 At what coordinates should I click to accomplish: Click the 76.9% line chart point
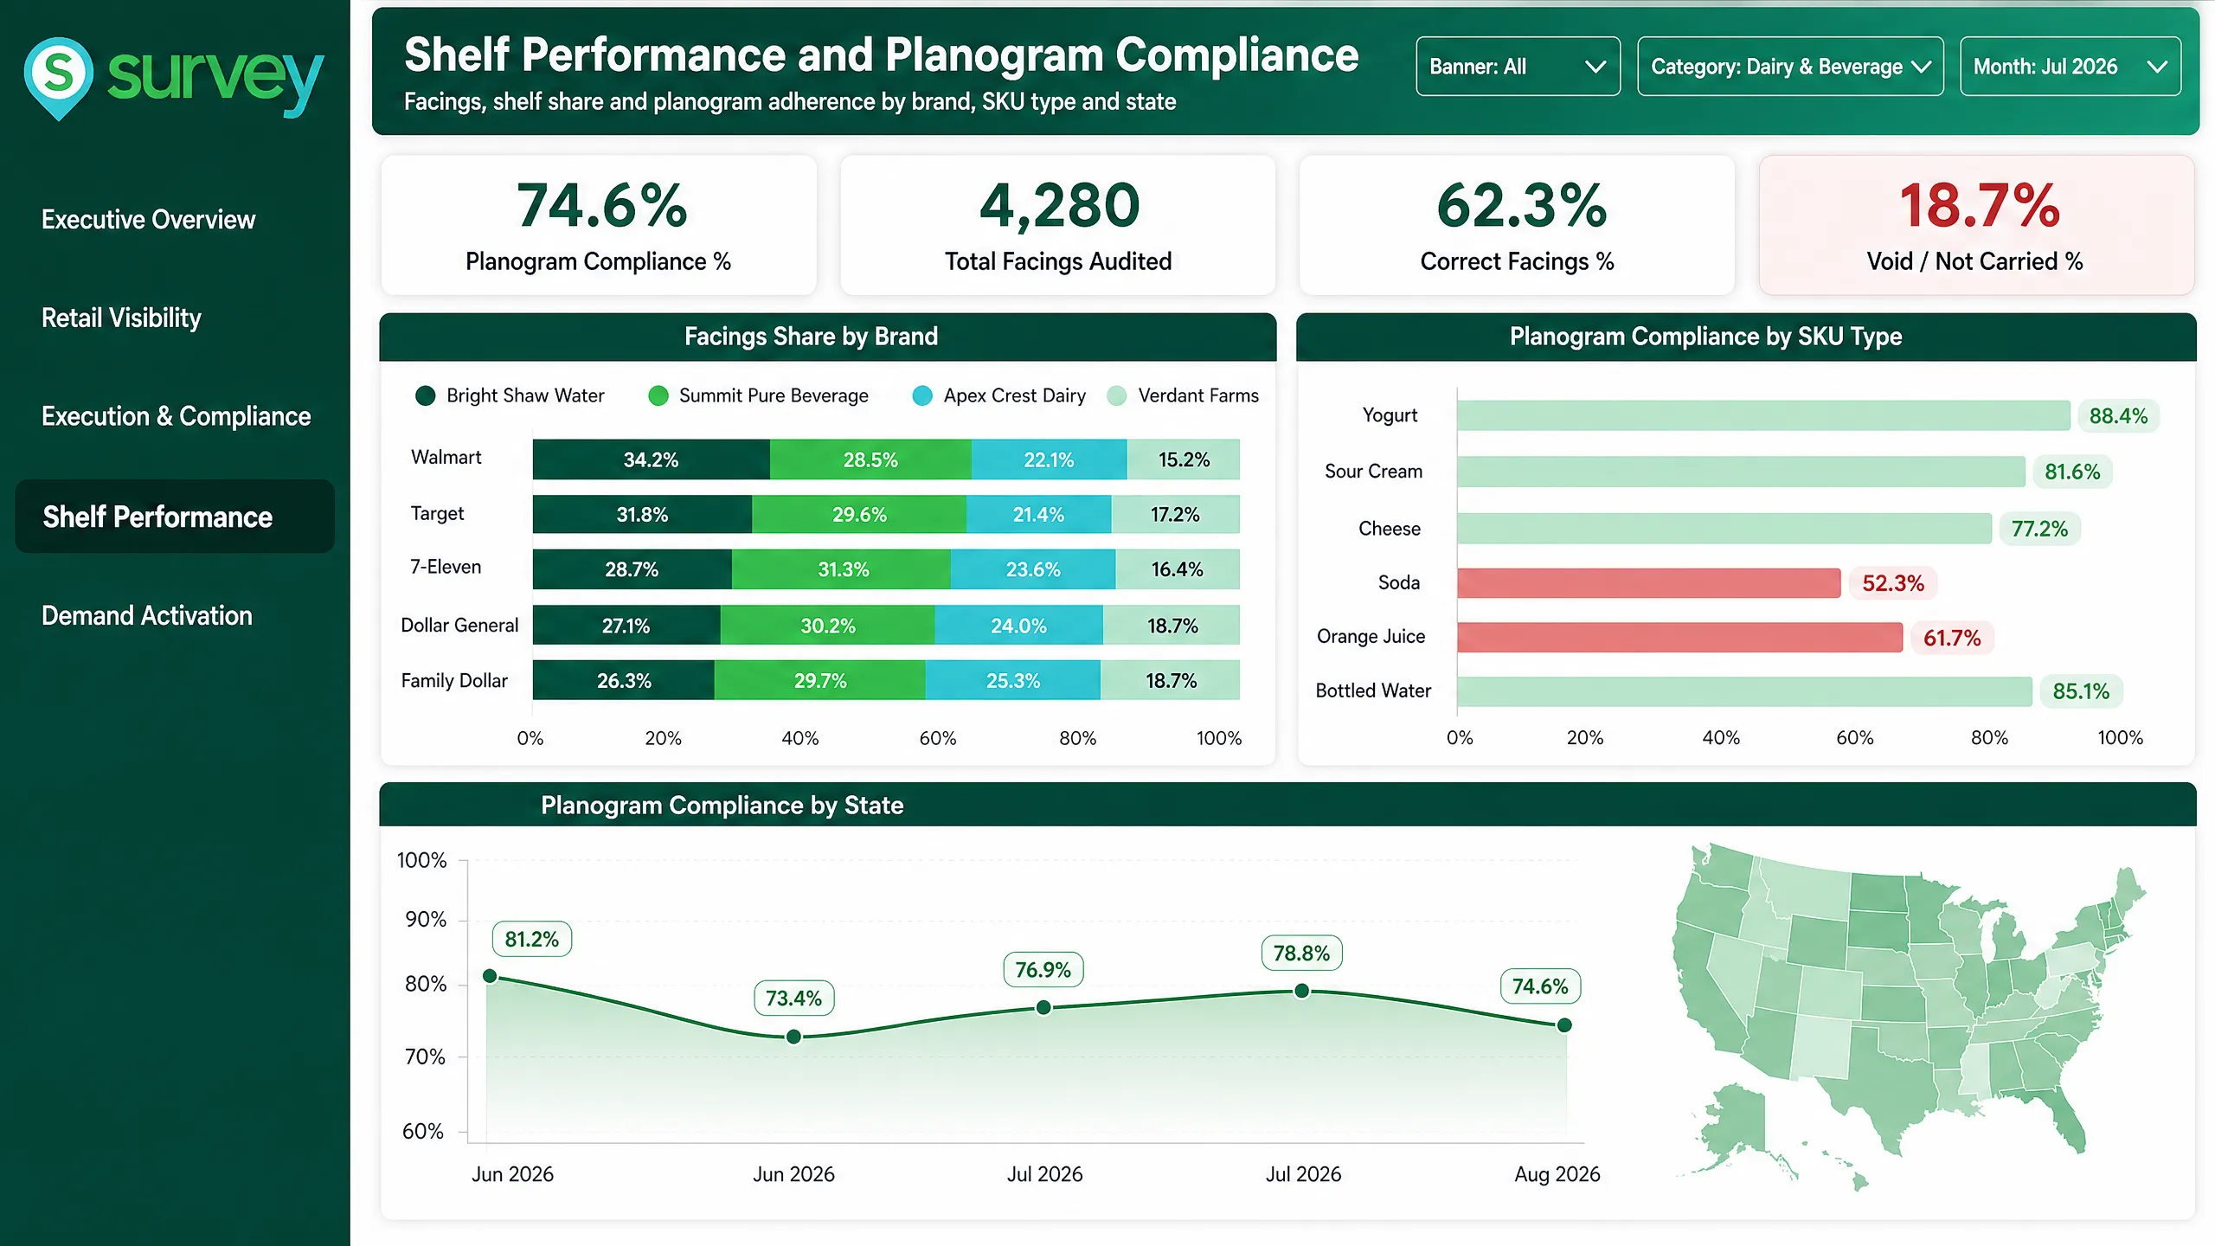pyautogui.click(x=1043, y=1007)
